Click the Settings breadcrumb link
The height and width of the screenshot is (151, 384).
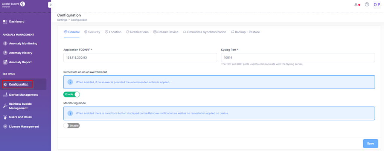pos(62,20)
